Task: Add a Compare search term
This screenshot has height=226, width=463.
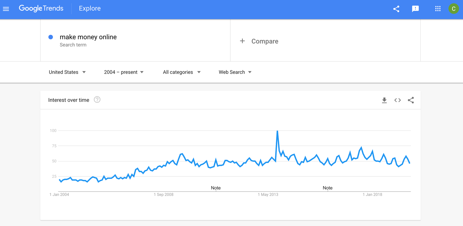Action: [265, 41]
